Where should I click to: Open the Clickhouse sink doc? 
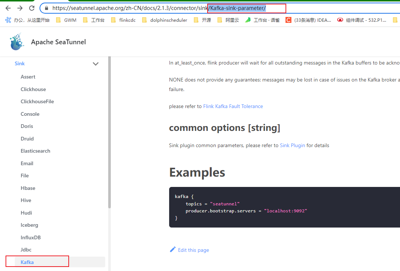pos(33,89)
